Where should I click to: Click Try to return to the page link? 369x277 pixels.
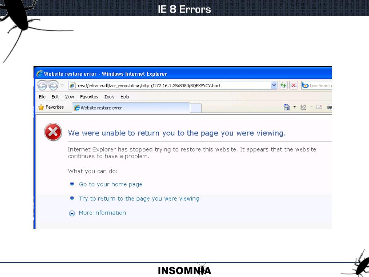tap(139, 199)
